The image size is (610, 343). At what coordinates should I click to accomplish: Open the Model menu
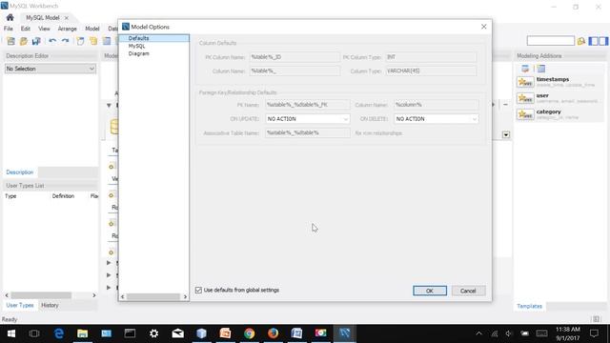92,29
